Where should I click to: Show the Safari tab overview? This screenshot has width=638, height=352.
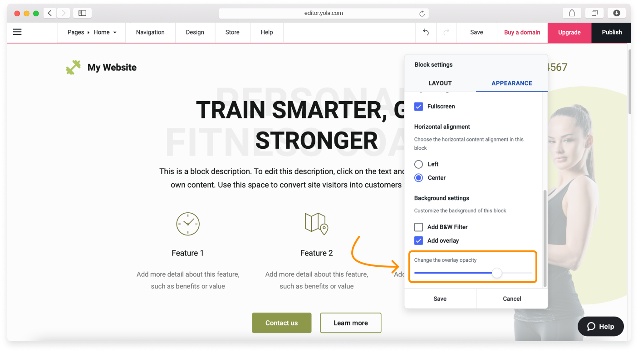pos(594,13)
